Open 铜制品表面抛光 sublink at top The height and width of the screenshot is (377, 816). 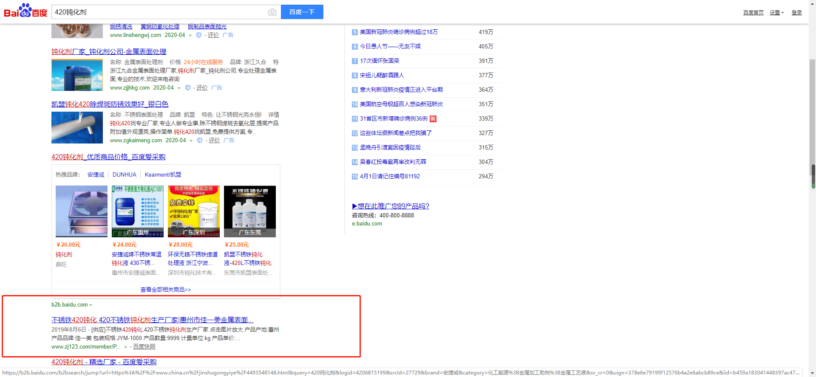pos(207,26)
